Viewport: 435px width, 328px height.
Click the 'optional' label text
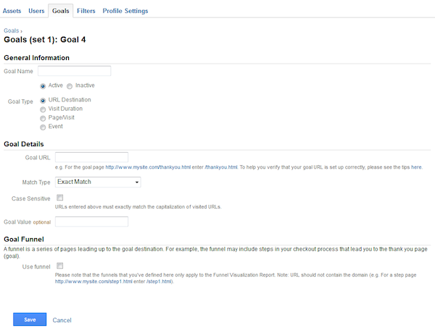(42, 222)
